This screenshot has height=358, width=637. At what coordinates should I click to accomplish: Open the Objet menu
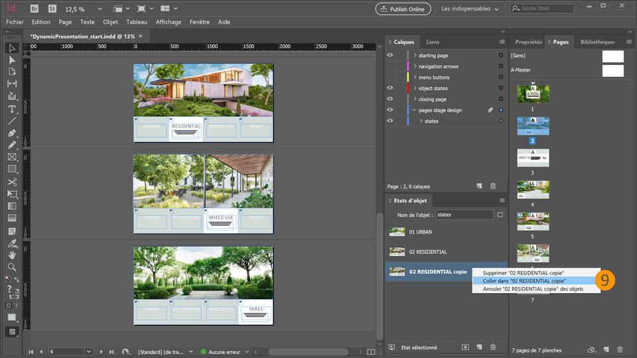(110, 22)
